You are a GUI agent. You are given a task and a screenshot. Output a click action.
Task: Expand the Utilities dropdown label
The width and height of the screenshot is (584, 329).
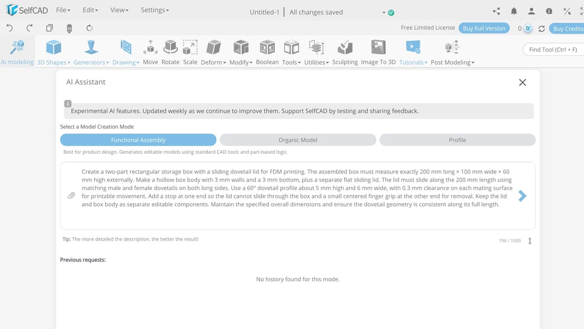[316, 62]
